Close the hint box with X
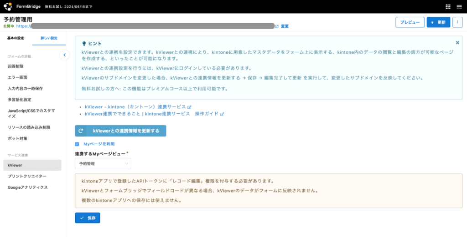467x237 pixels. [457, 42]
